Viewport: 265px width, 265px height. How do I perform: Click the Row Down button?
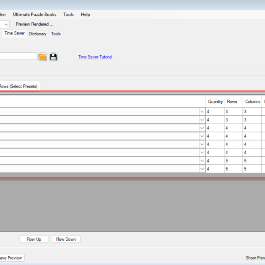[66, 239]
